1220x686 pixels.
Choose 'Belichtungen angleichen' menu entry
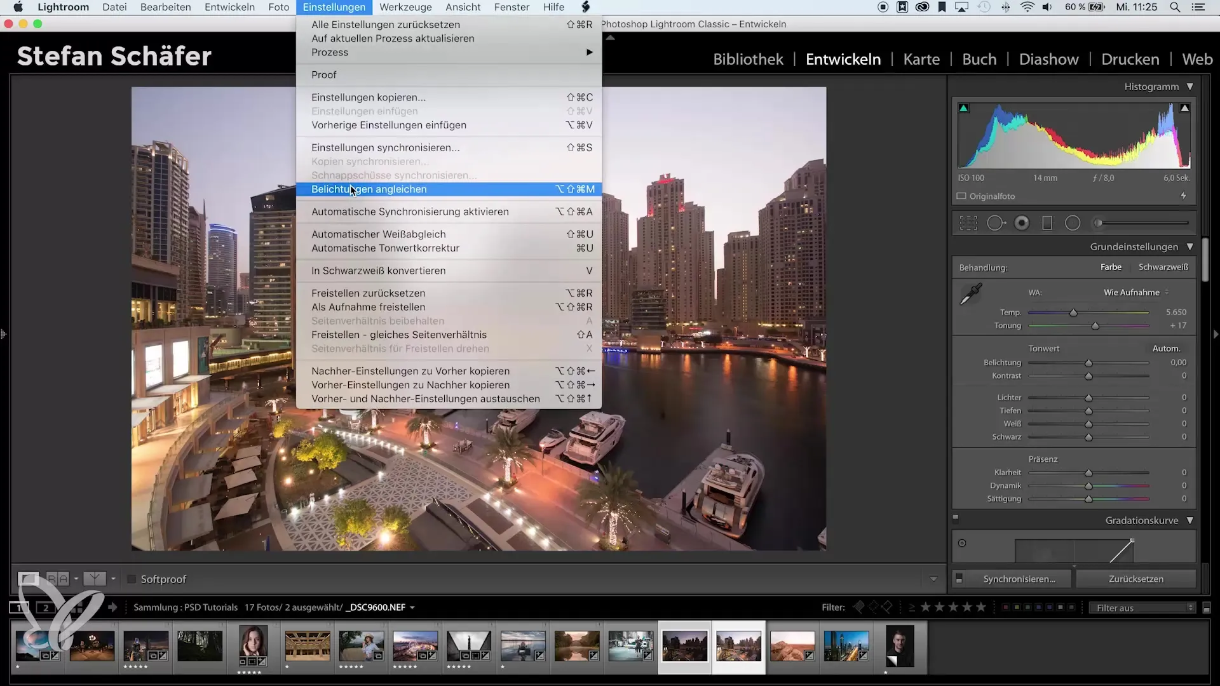(x=449, y=189)
